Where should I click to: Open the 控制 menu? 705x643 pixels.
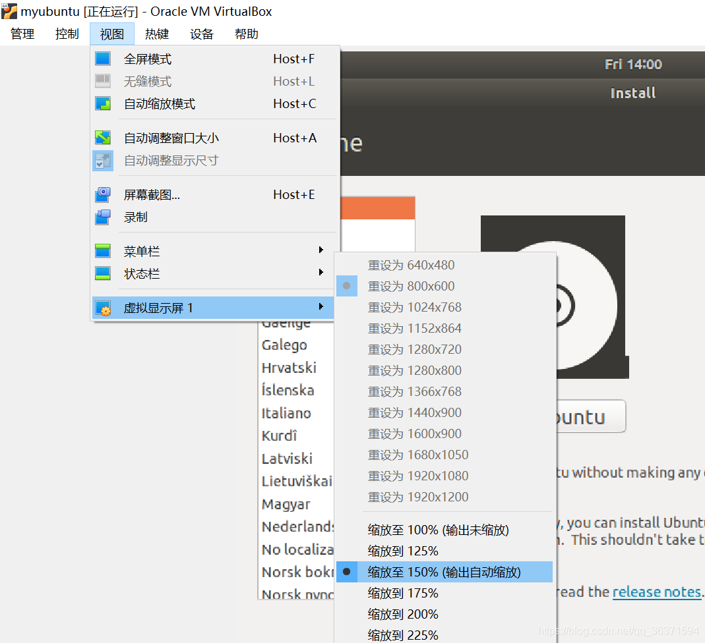pos(67,34)
